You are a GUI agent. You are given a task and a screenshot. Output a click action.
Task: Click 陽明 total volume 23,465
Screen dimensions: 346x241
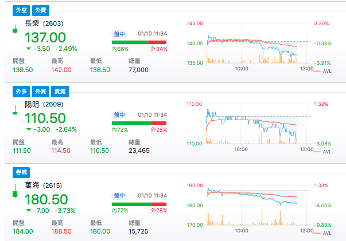coord(139,151)
